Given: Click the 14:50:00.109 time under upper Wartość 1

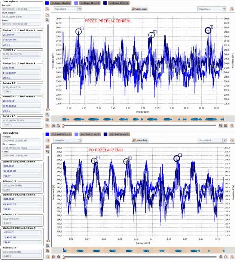Looking at the screenshot, I should [22, 40].
